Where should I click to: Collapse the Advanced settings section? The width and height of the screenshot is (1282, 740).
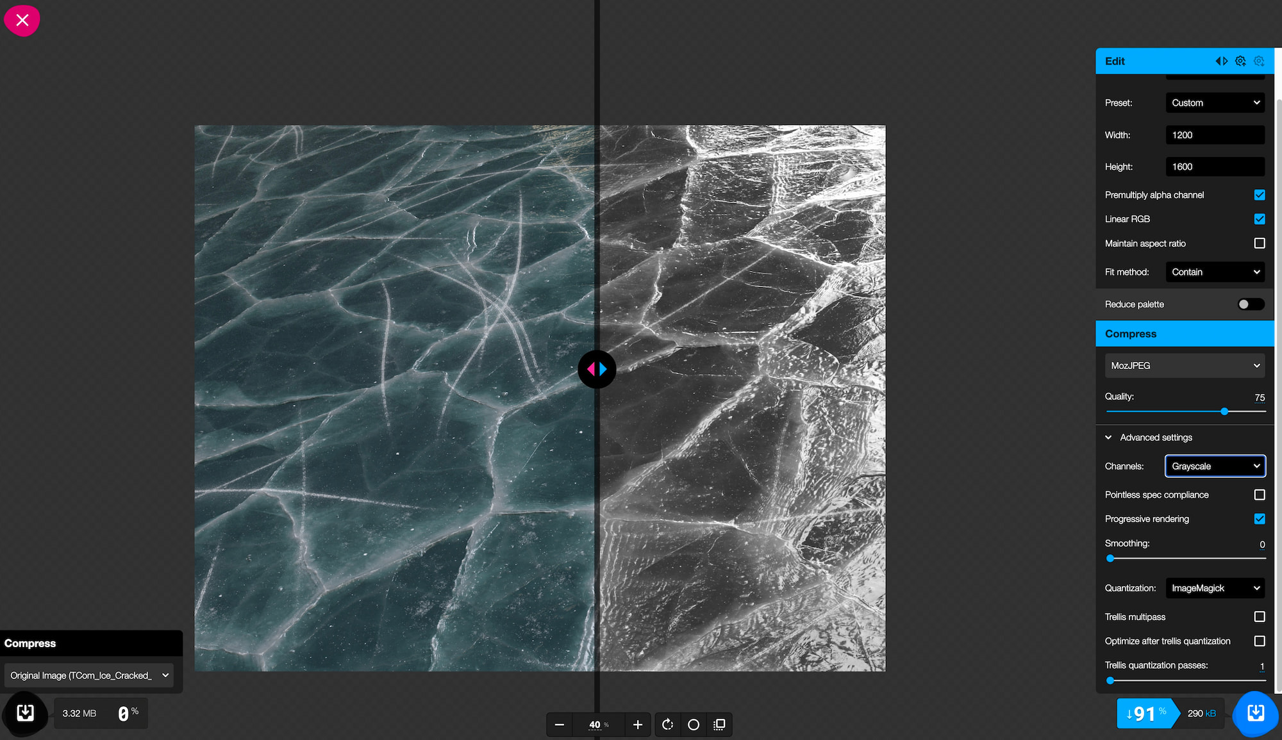point(1108,437)
